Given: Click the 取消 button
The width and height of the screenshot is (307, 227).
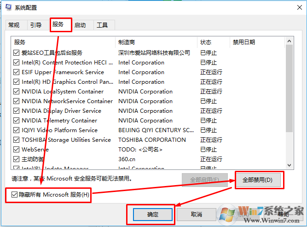Looking at the screenshot, I should [x=197, y=215].
